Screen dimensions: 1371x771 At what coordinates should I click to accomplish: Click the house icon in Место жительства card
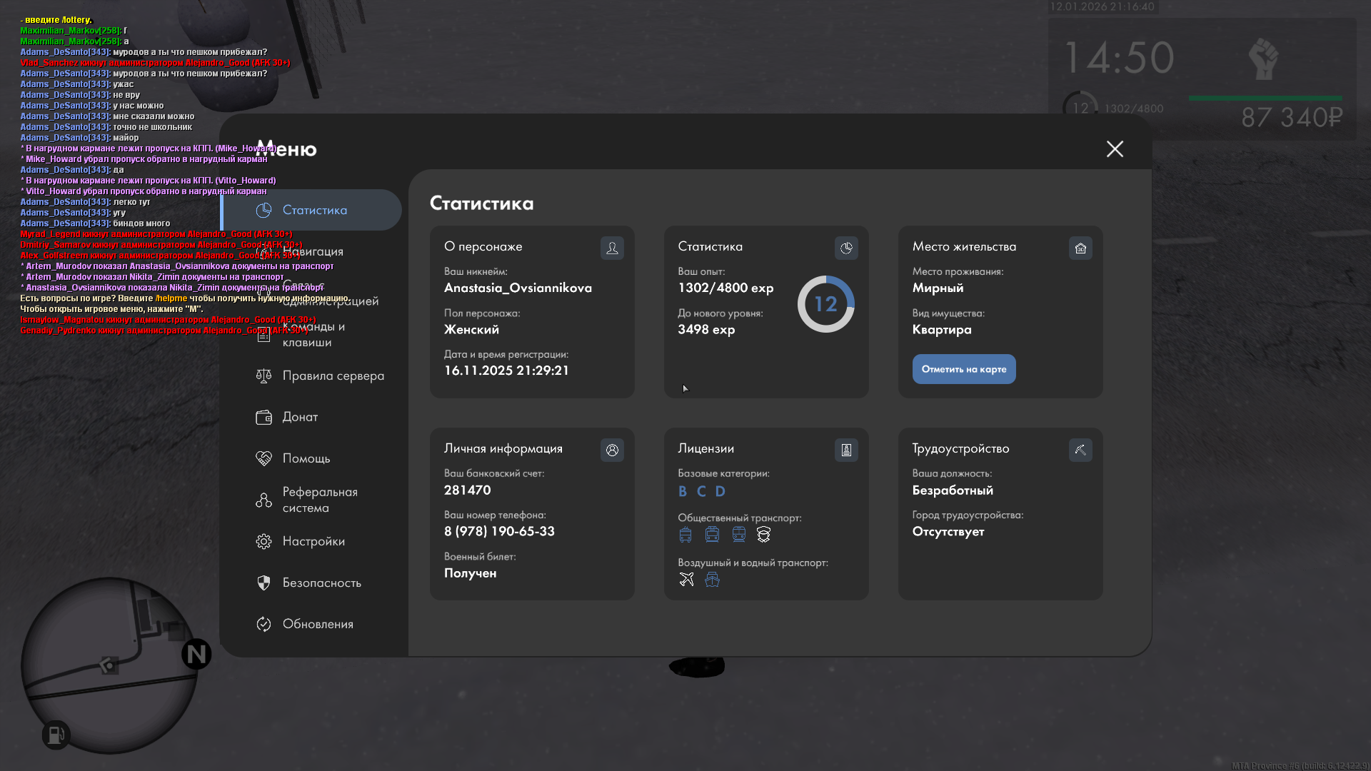(1080, 248)
